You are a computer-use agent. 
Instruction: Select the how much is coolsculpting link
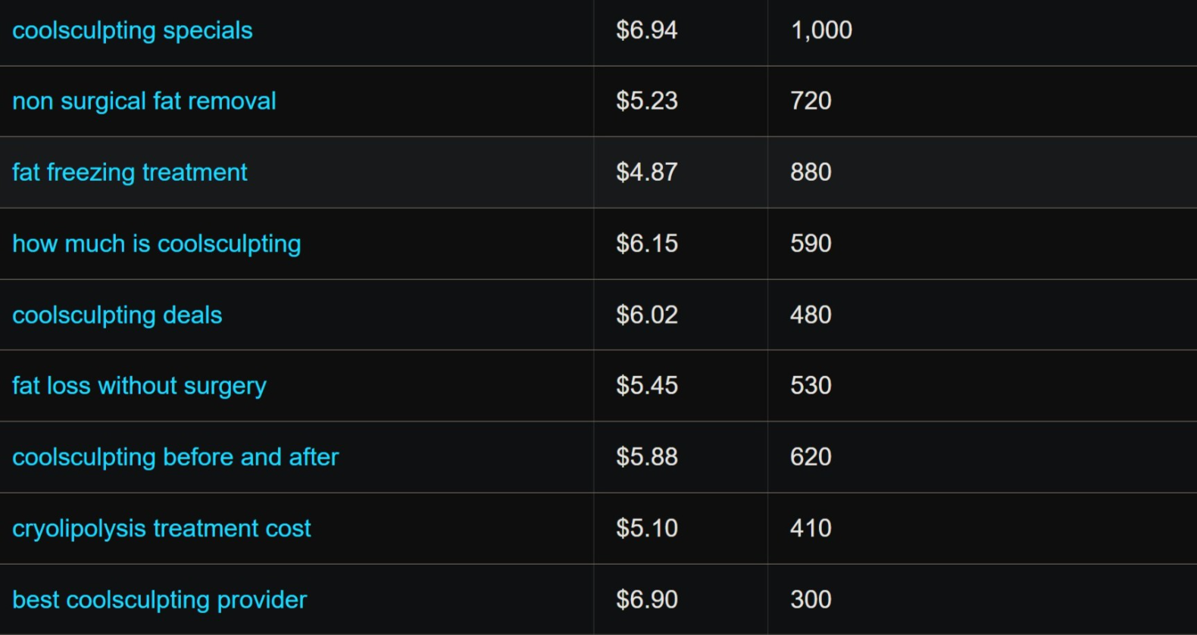157,244
